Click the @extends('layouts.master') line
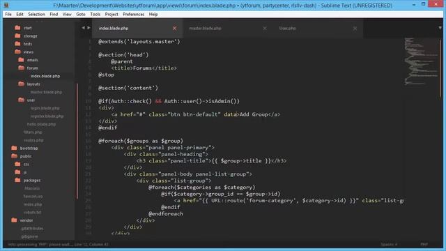Image resolution: width=446 pixels, height=251 pixels. pyautogui.click(x=139, y=42)
